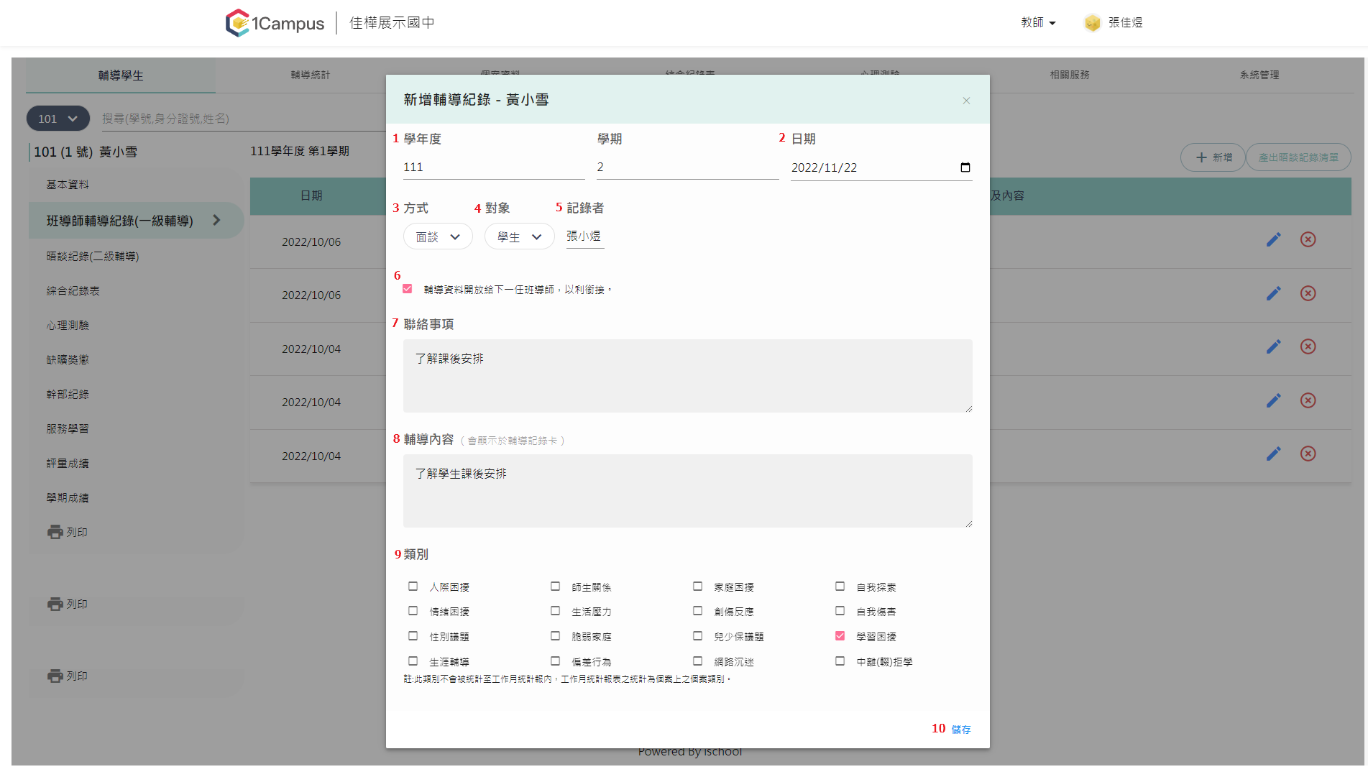Click the 新增 add button
The width and height of the screenshot is (1368, 777).
[x=1213, y=157]
